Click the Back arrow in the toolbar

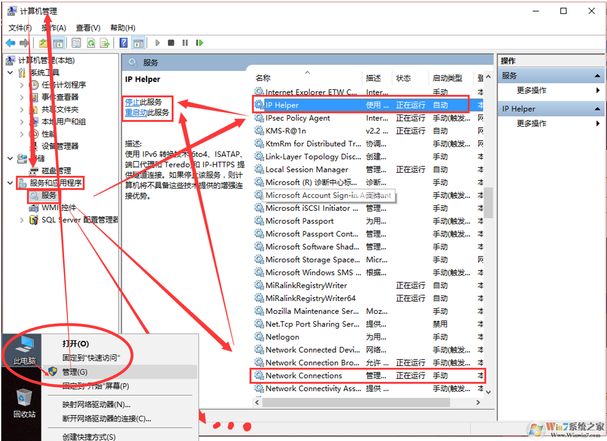point(11,43)
